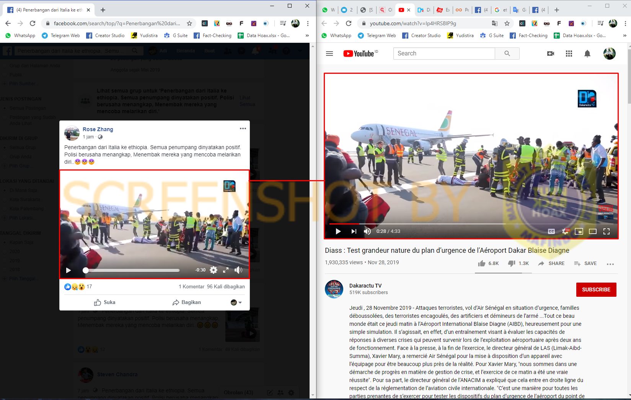Go back in the Facebook browser window

click(8, 23)
